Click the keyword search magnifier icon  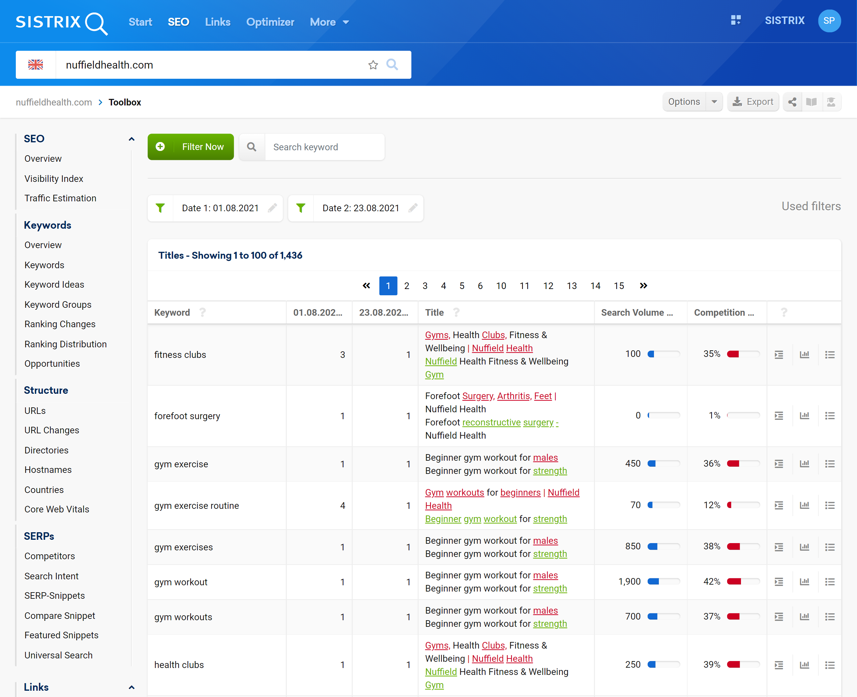click(x=252, y=147)
